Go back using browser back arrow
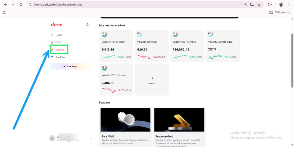This screenshot has height=147, width=294. pyautogui.click(x=5, y=5)
